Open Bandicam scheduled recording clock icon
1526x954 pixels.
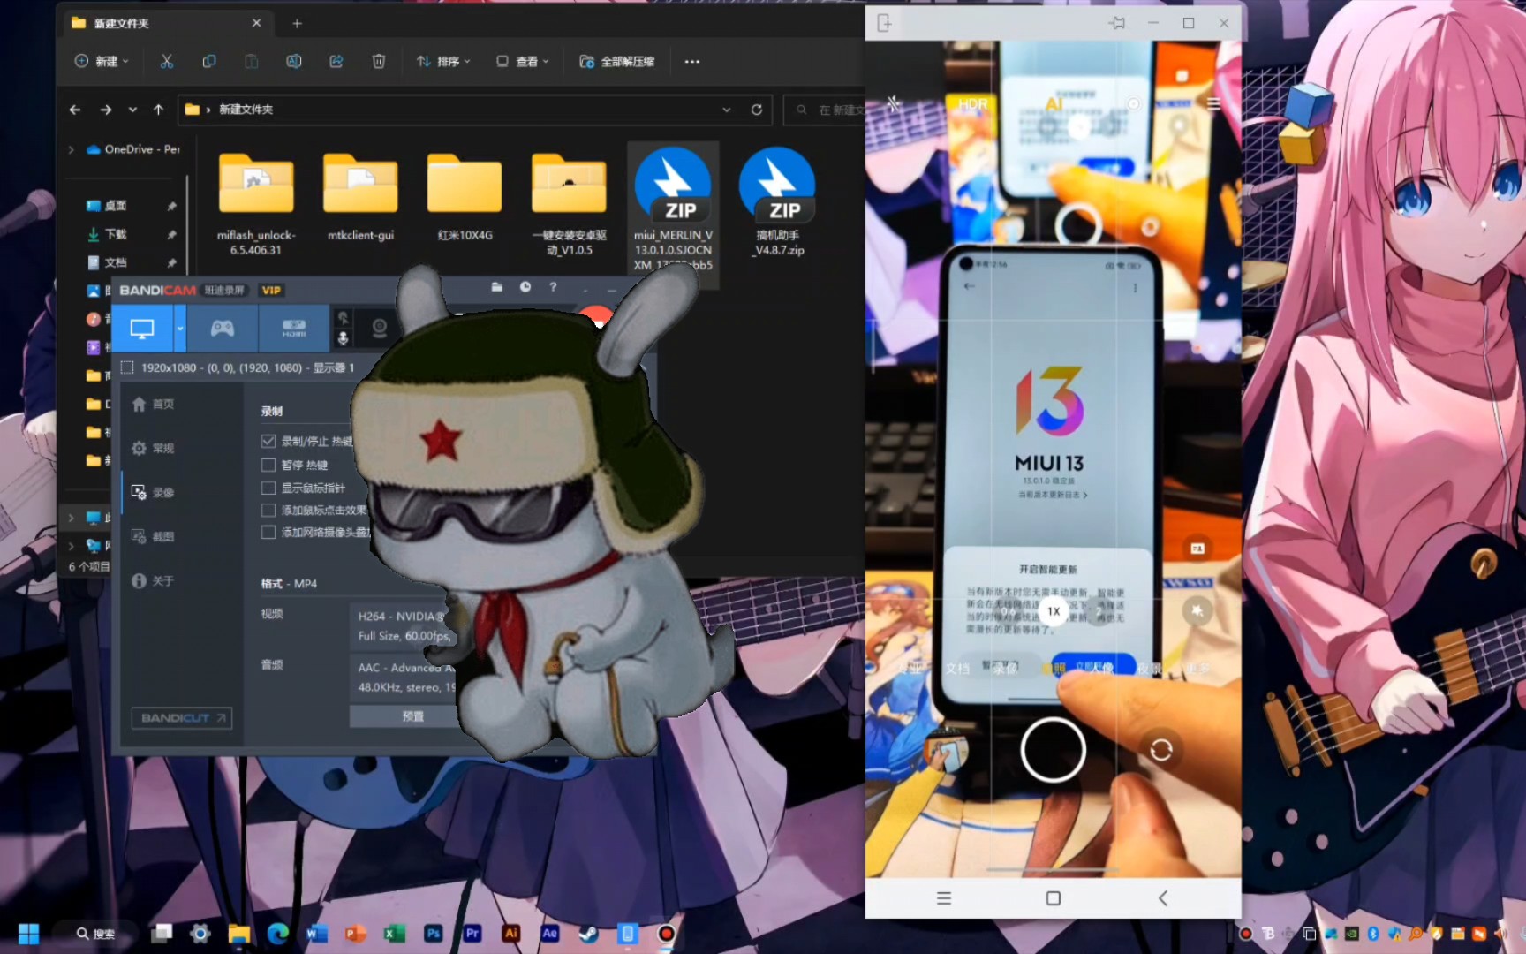(525, 287)
